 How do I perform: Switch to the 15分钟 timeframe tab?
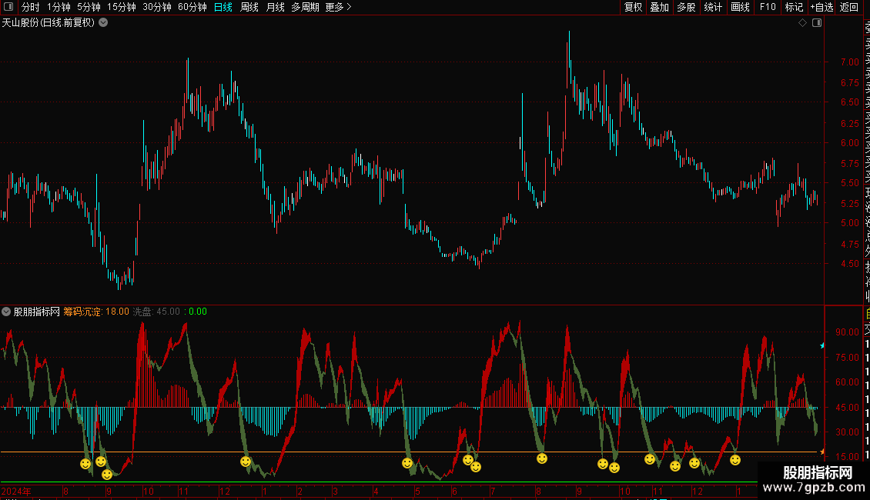[122, 7]
